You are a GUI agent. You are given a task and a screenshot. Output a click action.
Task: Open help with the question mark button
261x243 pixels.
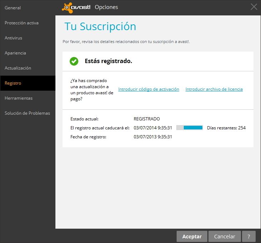coord(249,236)
